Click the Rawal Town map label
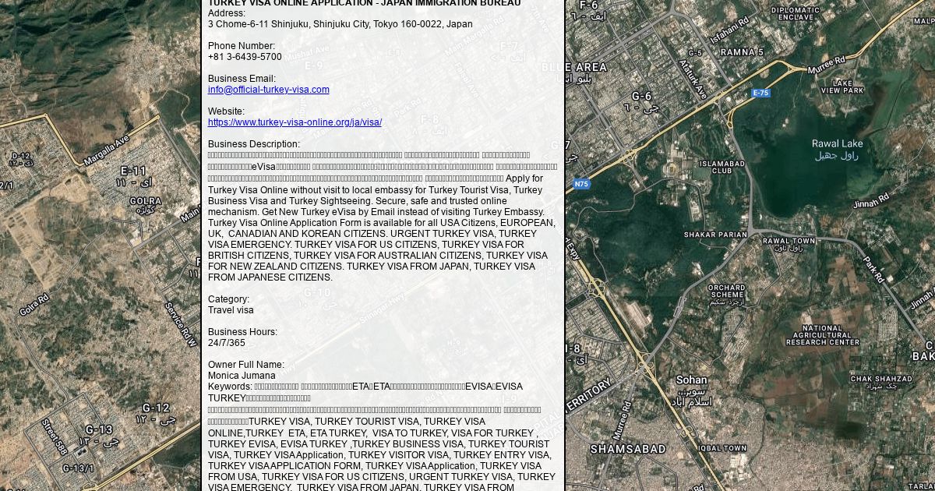Viewport: 935px width, 491px height. (789, 241)
